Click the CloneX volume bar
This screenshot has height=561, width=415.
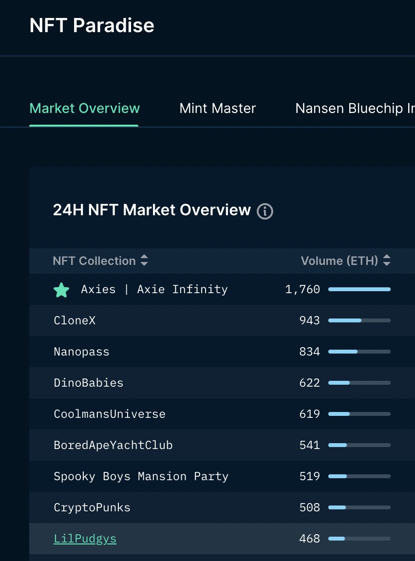pos(359,320)
